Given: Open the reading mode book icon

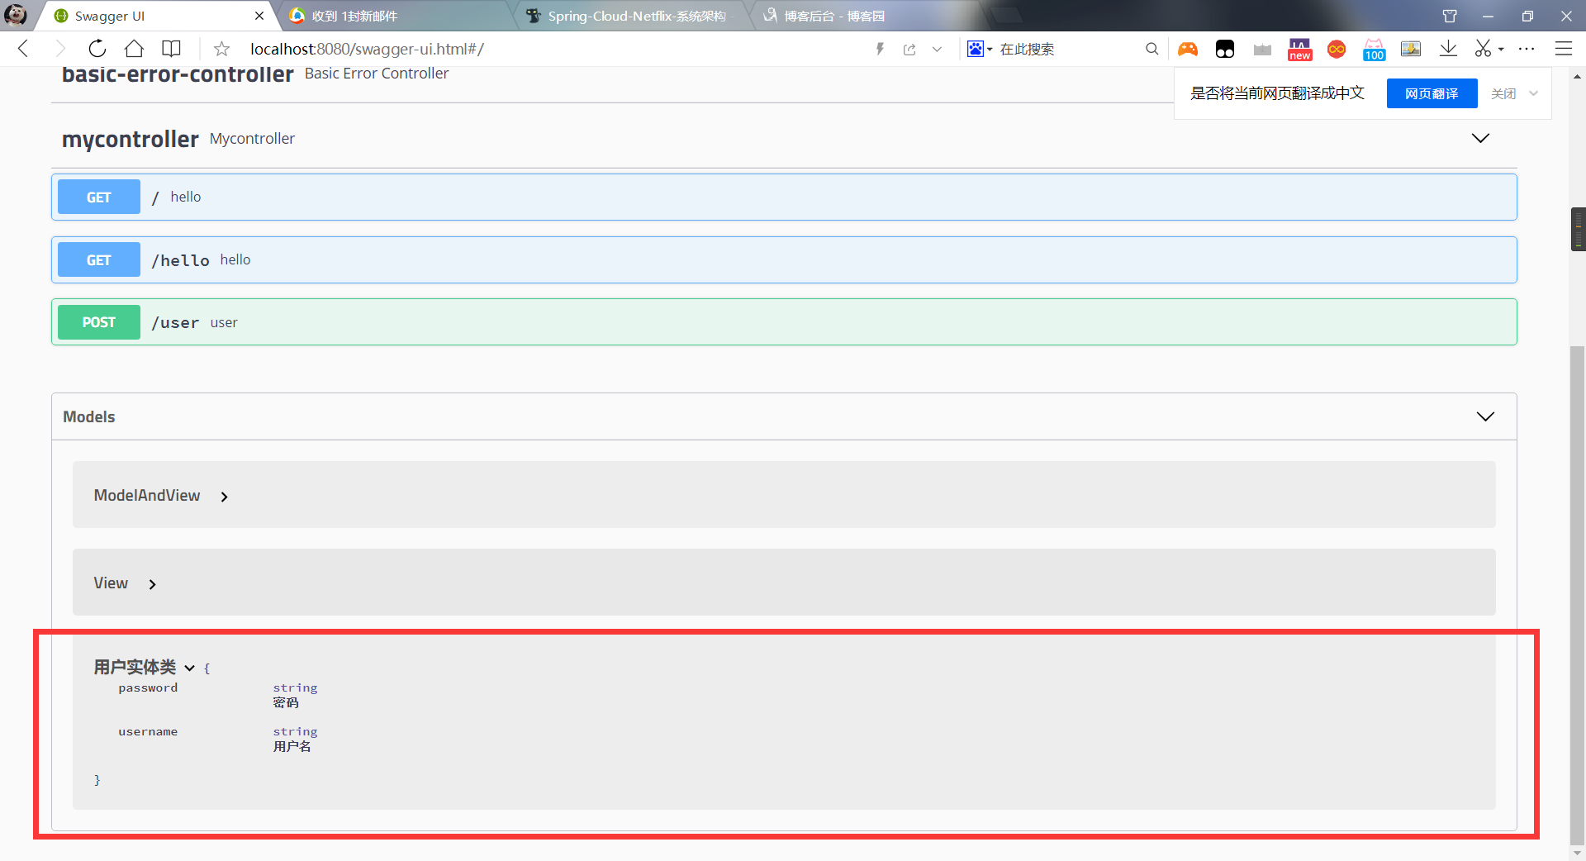Looking at the screenshot, I should pyautogui.click(x=171, y=49).
